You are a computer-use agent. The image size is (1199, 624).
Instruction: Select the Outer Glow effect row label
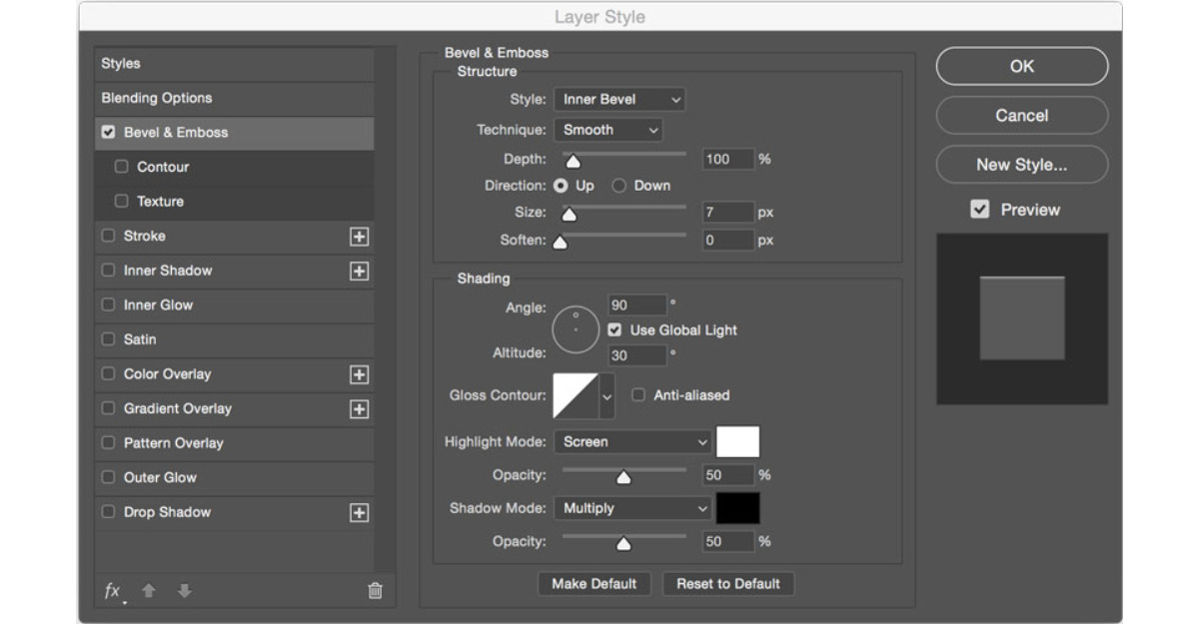click(x=160, y=477)
